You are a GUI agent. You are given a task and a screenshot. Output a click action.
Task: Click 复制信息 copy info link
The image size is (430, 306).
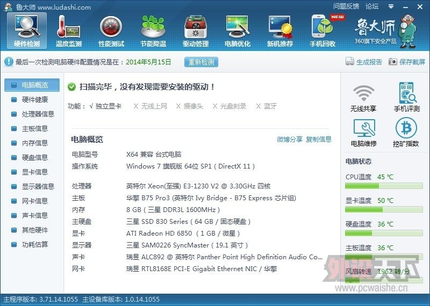[319, 139]
